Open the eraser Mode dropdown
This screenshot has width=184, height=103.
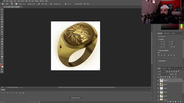[x=24, y=4]
